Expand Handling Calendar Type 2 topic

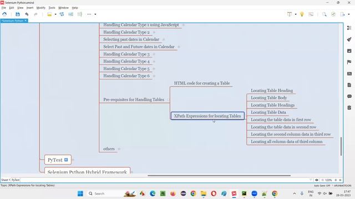(x=154, y=32)
